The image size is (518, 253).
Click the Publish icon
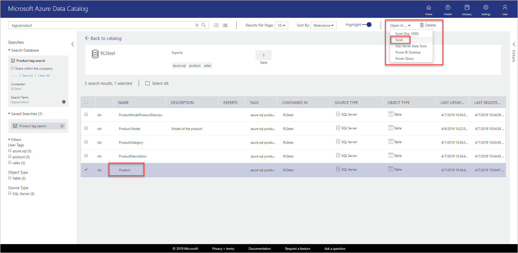(x=448, y=9)
